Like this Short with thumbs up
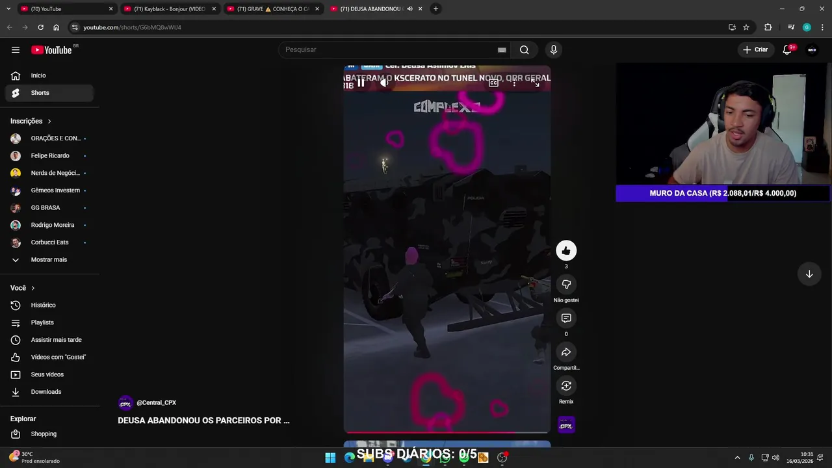 click(566, 250)
